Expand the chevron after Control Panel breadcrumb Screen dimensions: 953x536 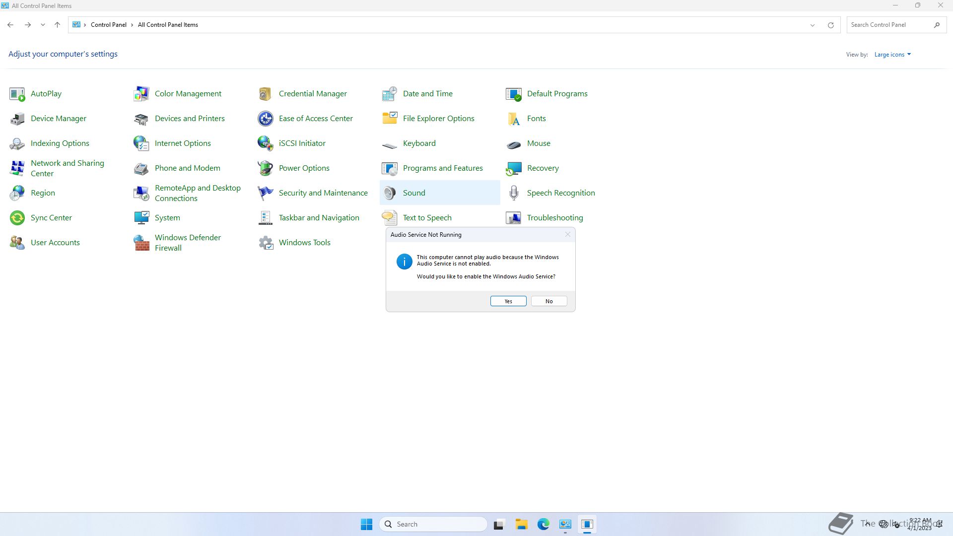[x=132, y=25]
